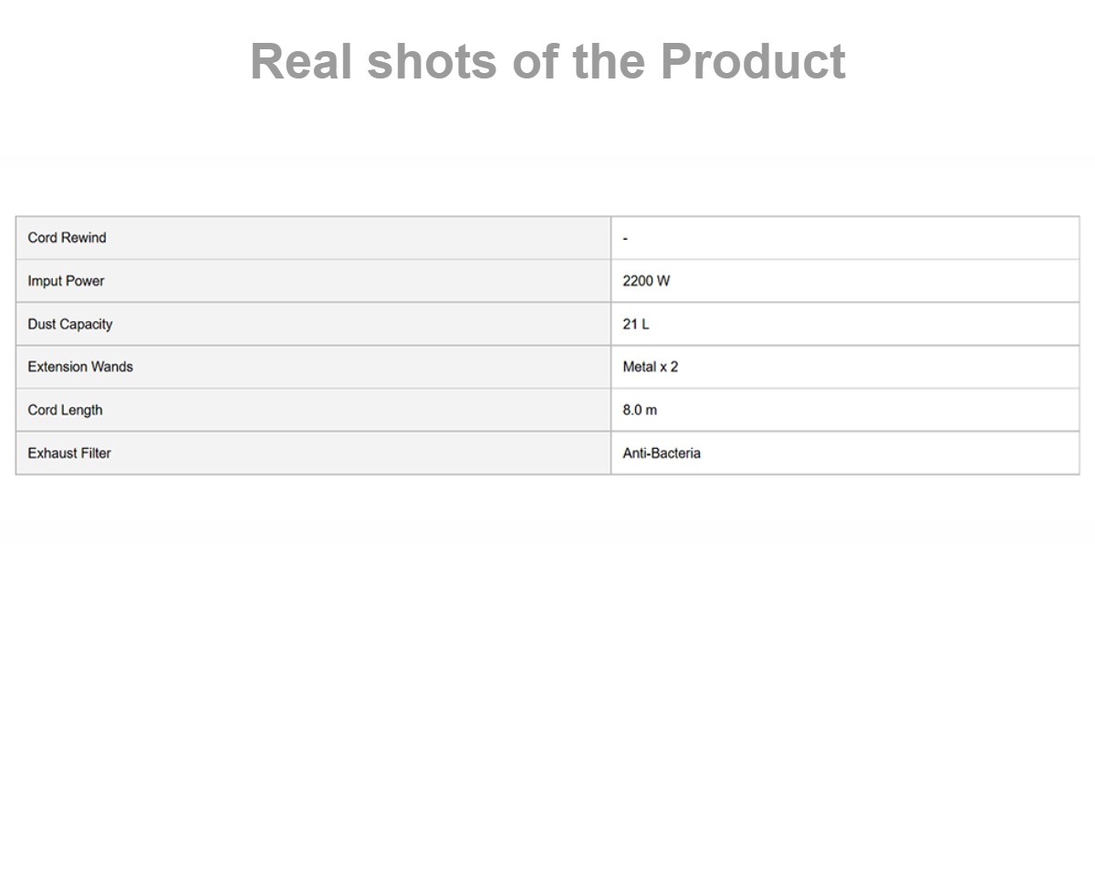The height and width of the screenshot is (886, 1095).
Task: Click the Cord Rewind dash value
Action: click(625, 239)
